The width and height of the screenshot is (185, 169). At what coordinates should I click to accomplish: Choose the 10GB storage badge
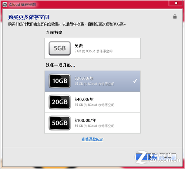pos(60,81)
